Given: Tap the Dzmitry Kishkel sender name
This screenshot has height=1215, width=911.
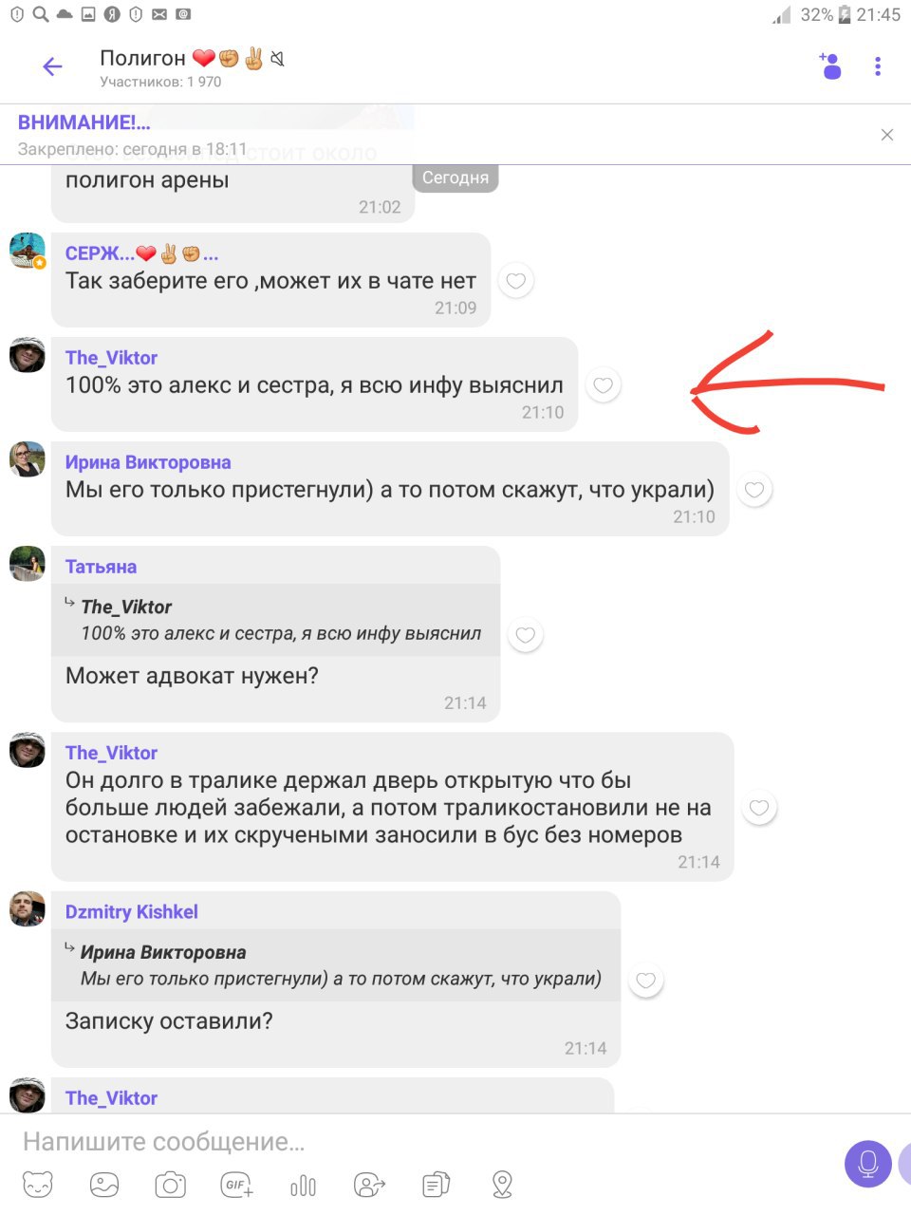Looking at the screenshot, I should click(131, 912).
